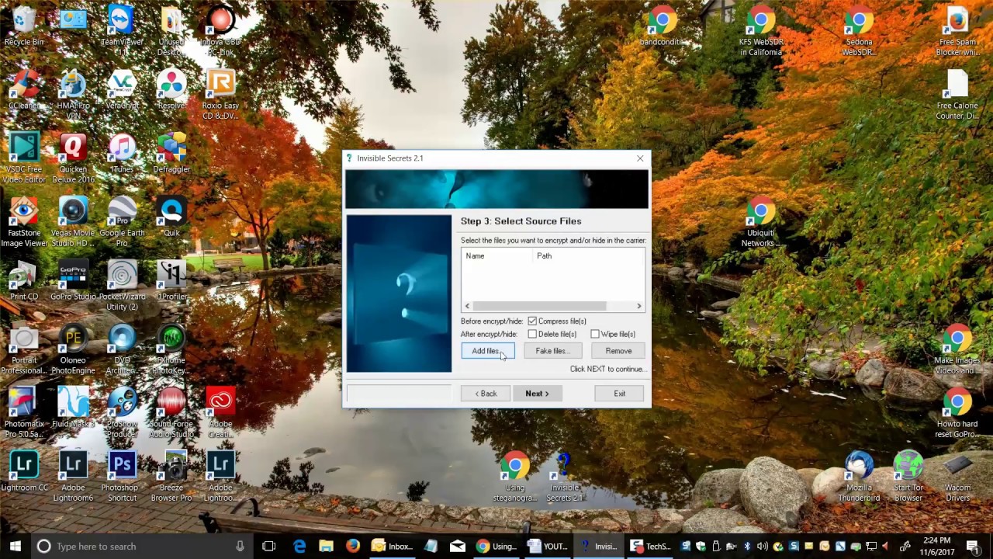
Task: Open the Action Center notifications
Action: click(974, 546)
